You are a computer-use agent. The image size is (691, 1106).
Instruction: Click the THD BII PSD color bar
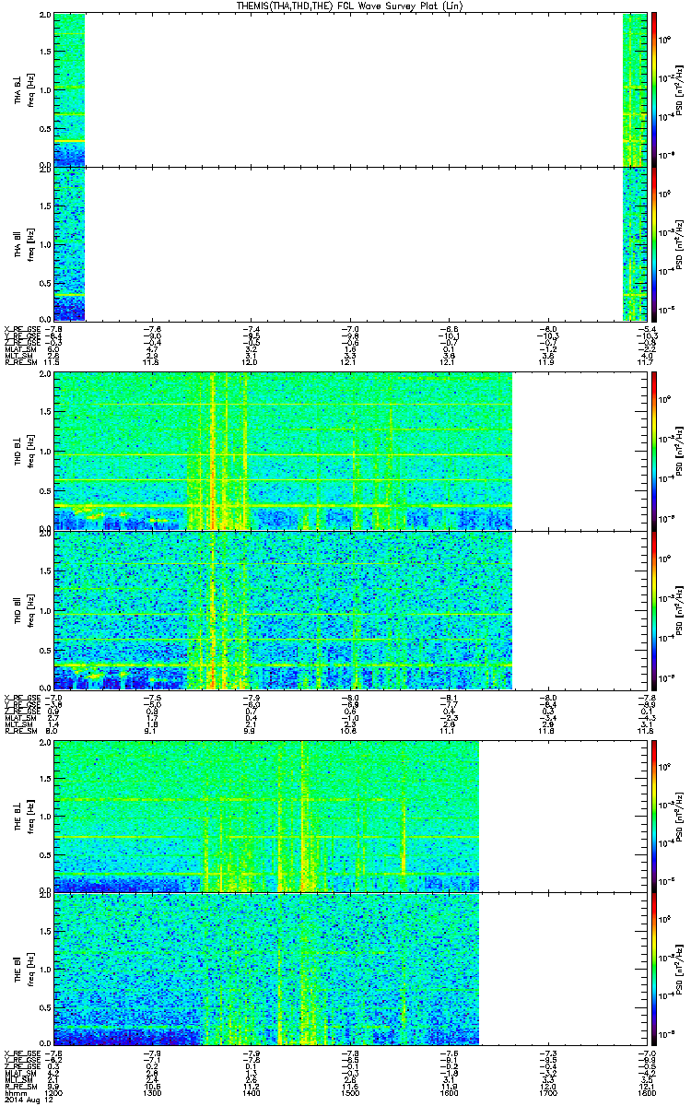click(655, 610)
